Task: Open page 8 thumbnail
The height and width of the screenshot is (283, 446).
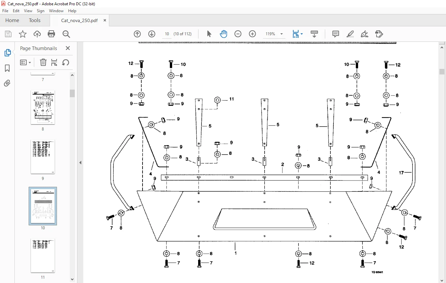Action: coord(43,107)
